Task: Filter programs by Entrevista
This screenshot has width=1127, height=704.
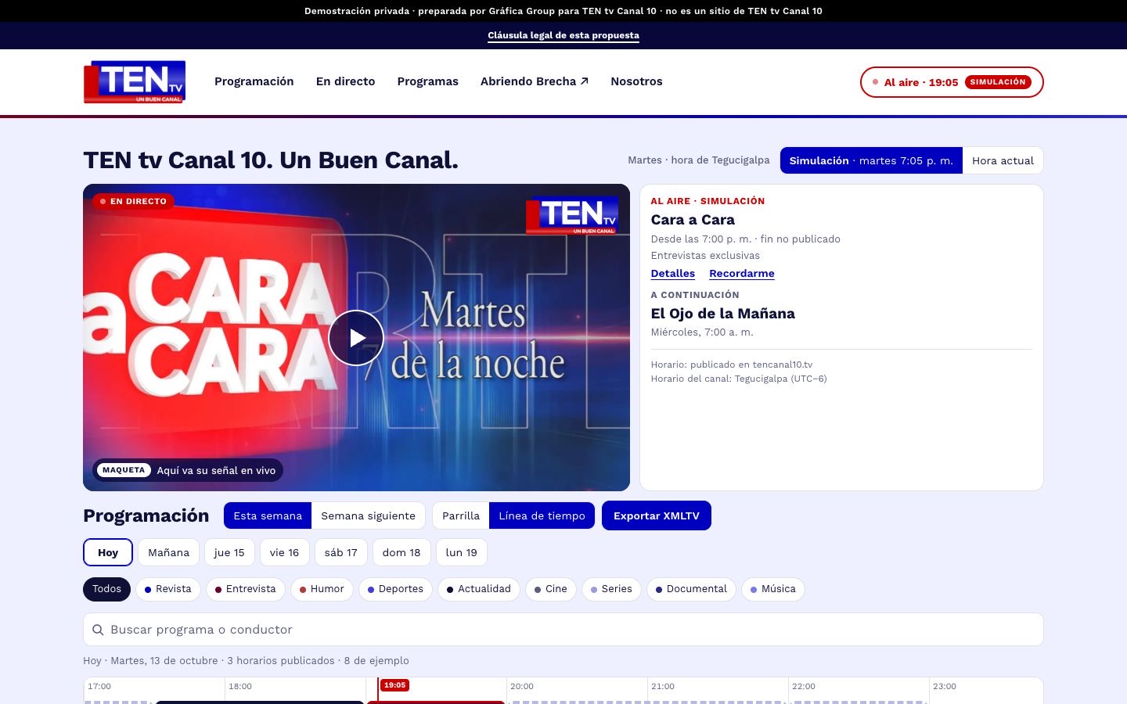Action: pyautogui.click(x=246, y=589)
